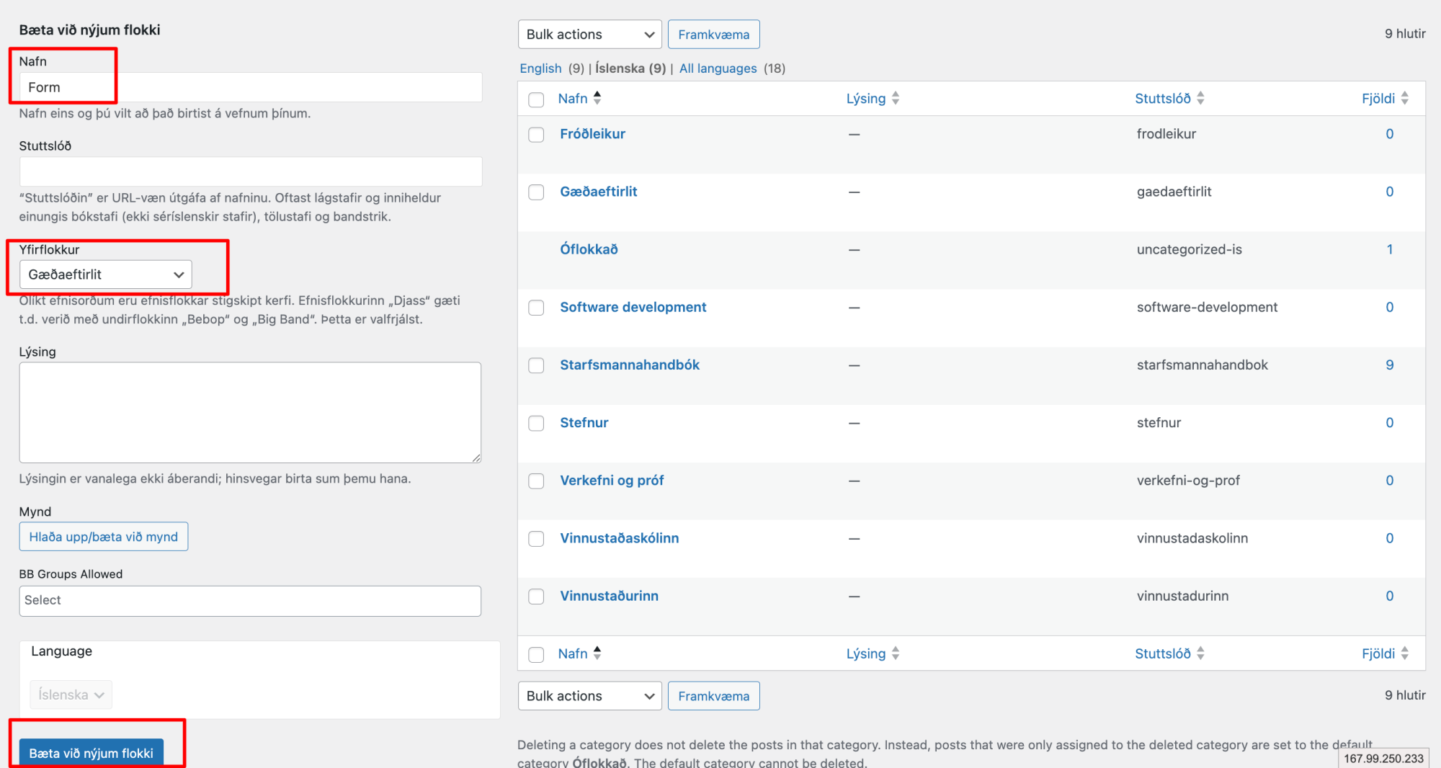Show All languages categories filter

coord(718,68)
